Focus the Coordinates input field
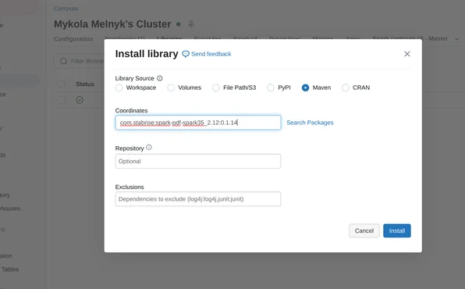The width and height of the screenshot is (465, 289). [198, 123]
